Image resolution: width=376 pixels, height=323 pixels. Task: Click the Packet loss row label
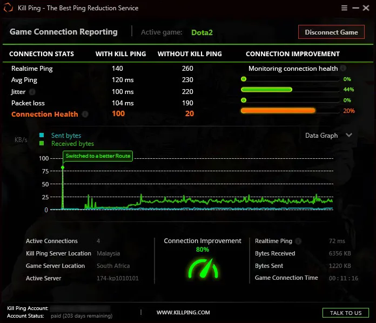pyautogui.click(x=28, y=103)
